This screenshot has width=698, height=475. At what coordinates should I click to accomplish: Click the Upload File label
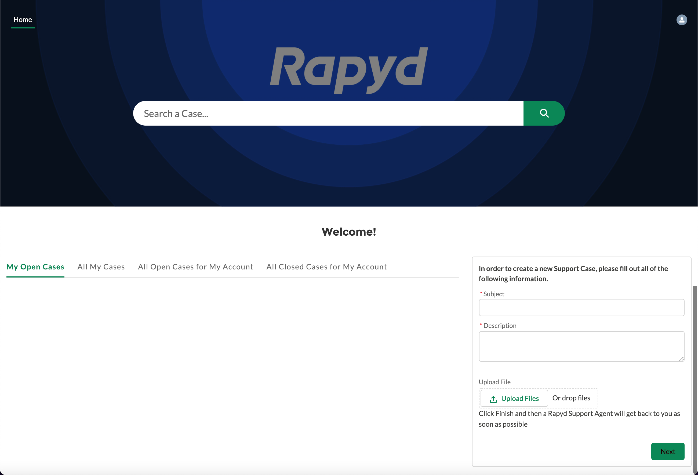494,382
